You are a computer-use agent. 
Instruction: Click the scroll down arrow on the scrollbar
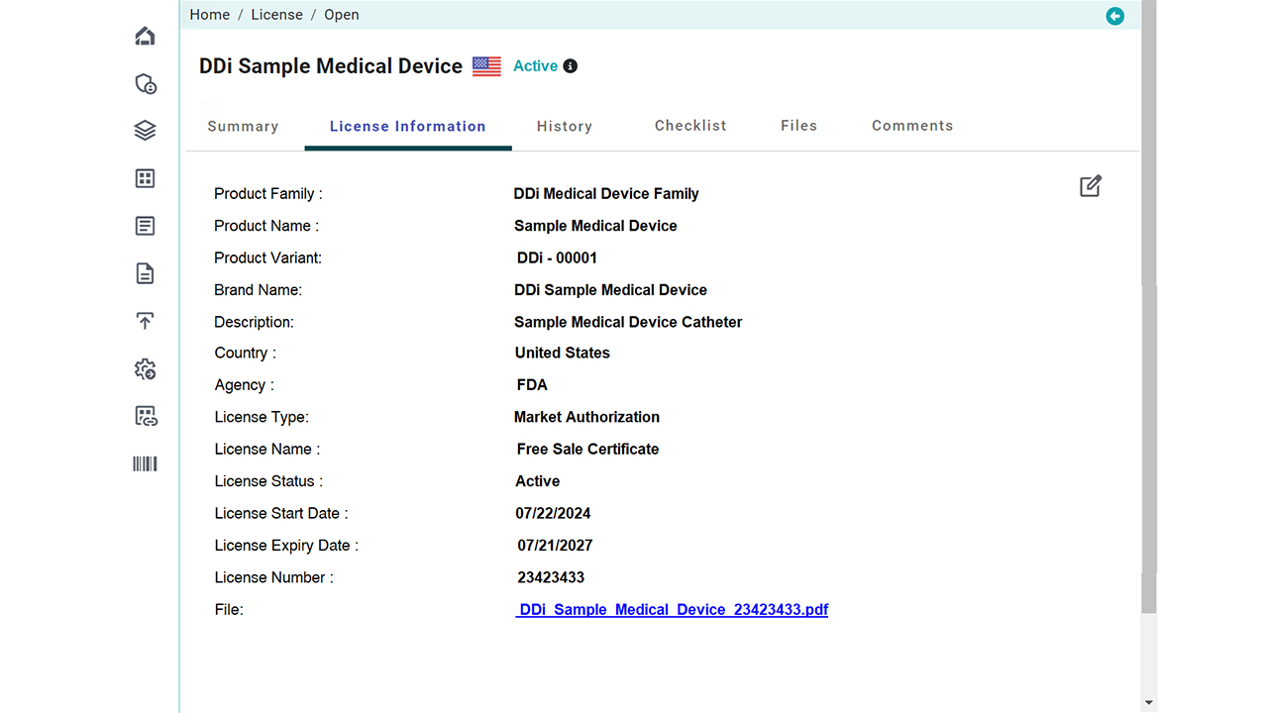tap(1149, 703)
